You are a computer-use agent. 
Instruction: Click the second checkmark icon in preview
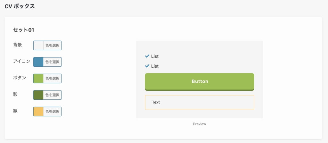point(147,66)
